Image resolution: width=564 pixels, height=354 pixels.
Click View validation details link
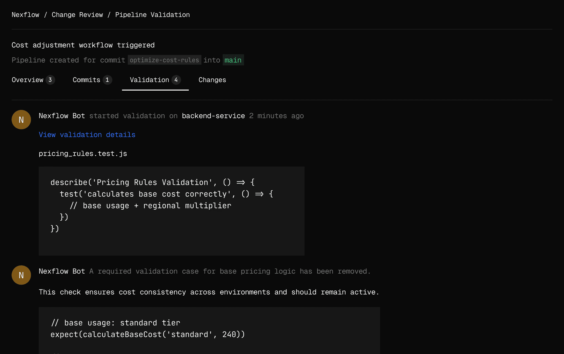(87, 135)
